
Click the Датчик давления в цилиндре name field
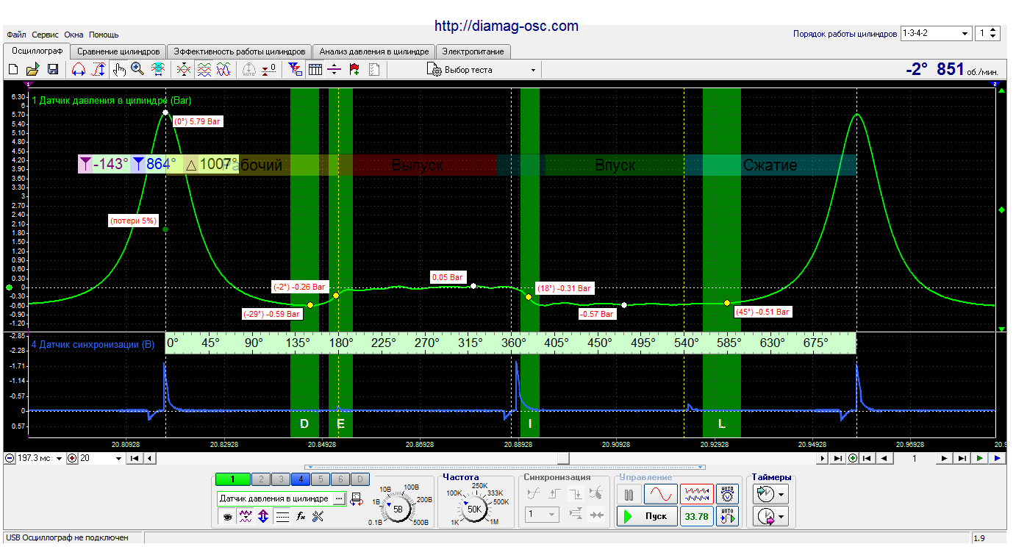(x=273, y=498)
